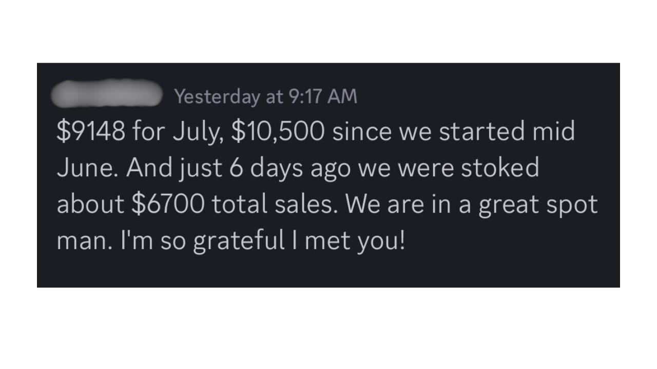This screenshot has width=657, height=369.
Task: Click the word "about" starting the third line
Action: pyautogui.click(x=90, y=204)
